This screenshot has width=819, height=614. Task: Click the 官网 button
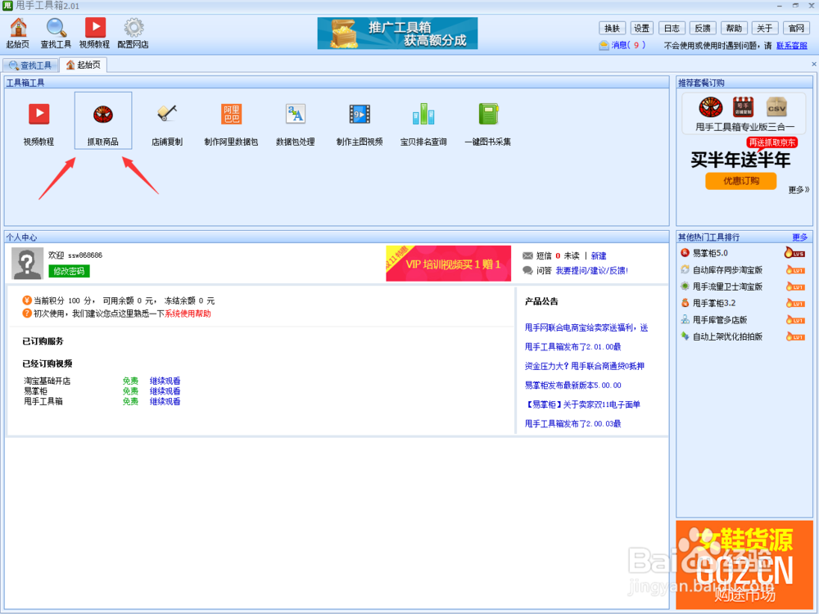click(x=796, y=28)
